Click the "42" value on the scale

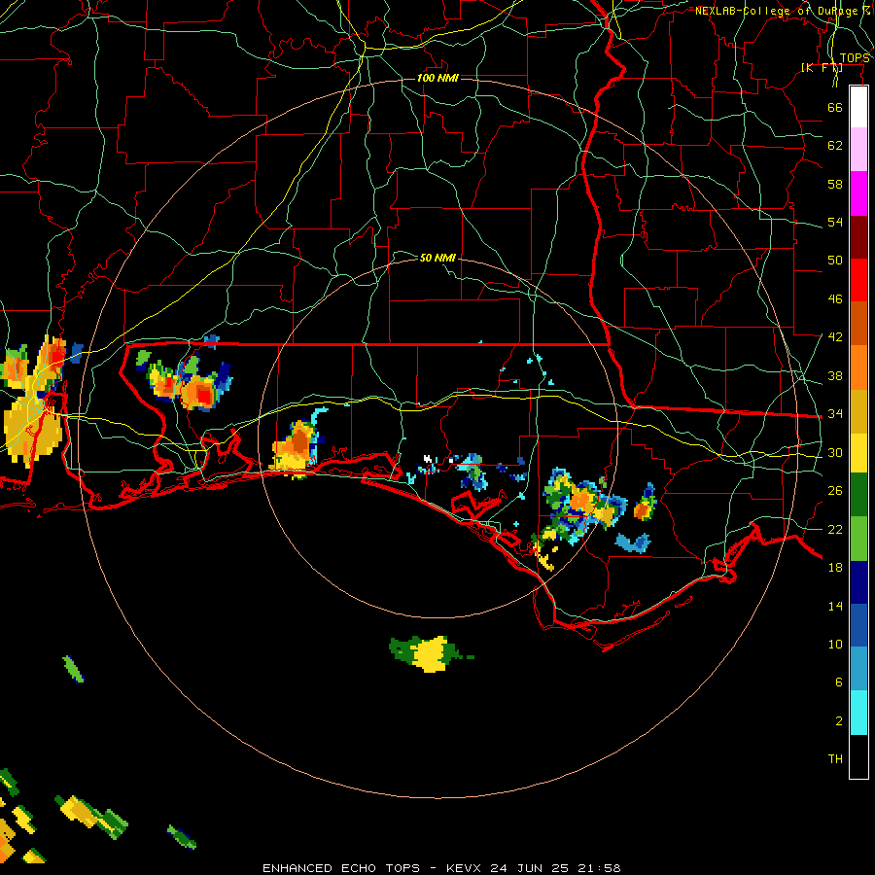(x=835, y=337)
